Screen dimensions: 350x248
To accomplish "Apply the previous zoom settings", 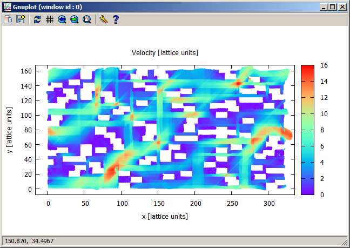I will (x=62, y=19).
